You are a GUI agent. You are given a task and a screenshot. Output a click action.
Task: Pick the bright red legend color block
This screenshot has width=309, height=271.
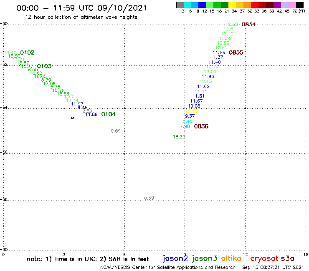pyautogui.click(x=254, y=5)
